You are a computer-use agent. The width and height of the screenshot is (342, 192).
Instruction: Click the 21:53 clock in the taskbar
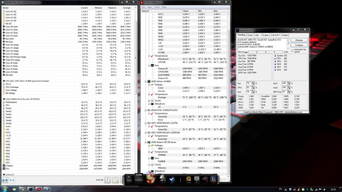coord(333,189)
